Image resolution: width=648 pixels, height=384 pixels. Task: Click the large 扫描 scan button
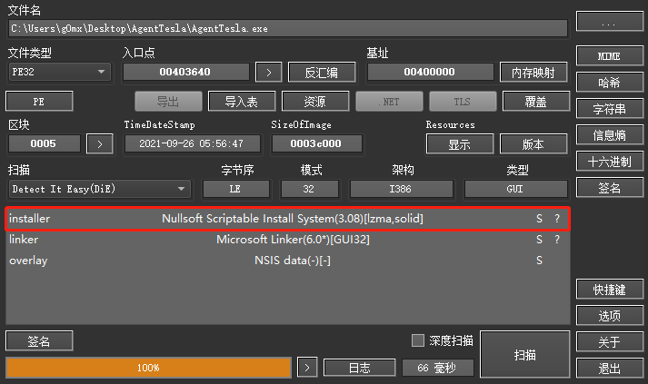pyautogui.click(x=524, y=354)
